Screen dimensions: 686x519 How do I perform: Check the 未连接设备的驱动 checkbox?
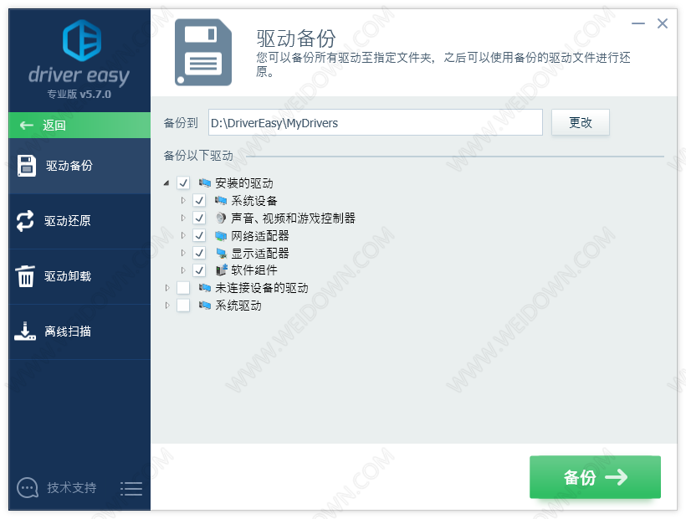click(183, 287)
